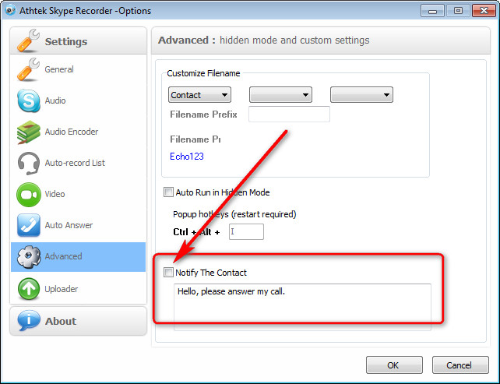Close the Options window
The height and width of the screenshot is (384, 500).
click(x=484, y=11)
